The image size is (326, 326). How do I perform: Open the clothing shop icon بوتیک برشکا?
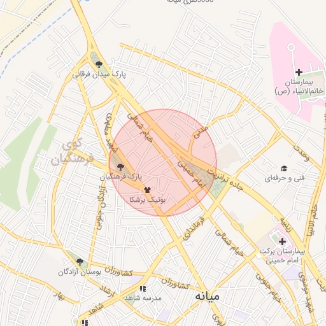147,190
